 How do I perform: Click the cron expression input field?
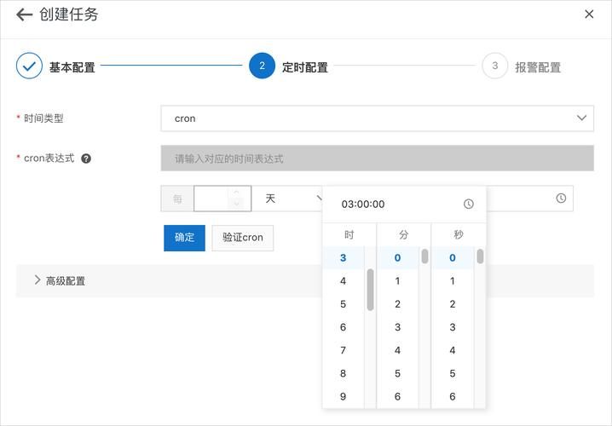click(377, 158)
